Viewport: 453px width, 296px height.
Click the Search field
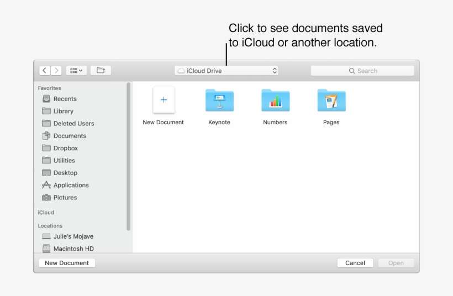point(362,71)
